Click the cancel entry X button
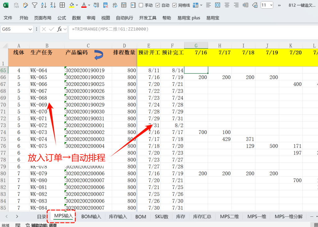The height and width of the screenshot is (227, 318). 44,29
